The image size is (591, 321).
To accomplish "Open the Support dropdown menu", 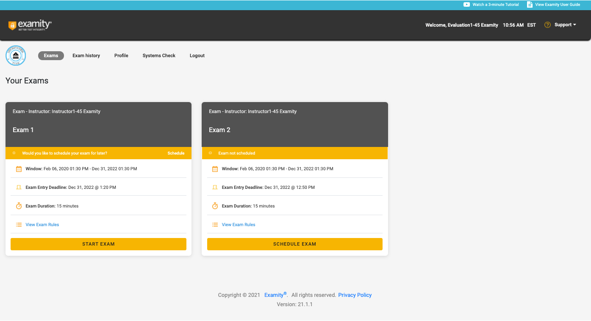I will point(566,25).
